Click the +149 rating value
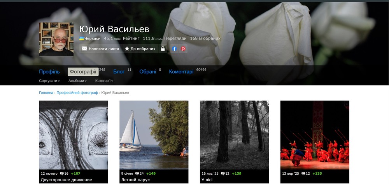Image resolution: width=389 pixels, height=184 pixels. point(151,174)
